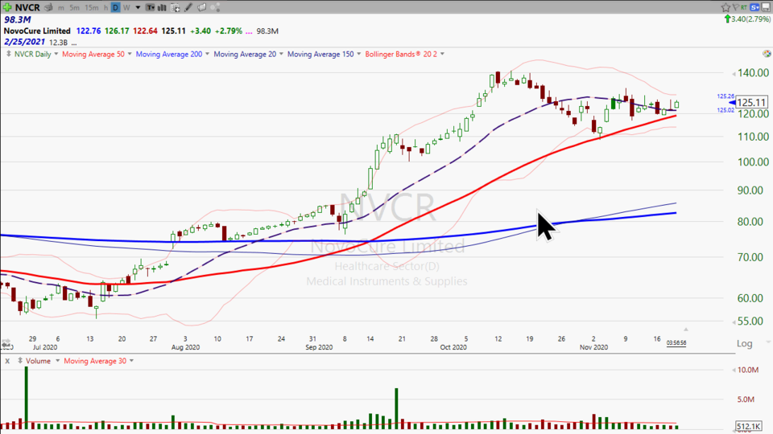Click the add-to-layout calendar icon
Image resolution: width=773 pixels, height=434 pixels.
pos(176,7)
